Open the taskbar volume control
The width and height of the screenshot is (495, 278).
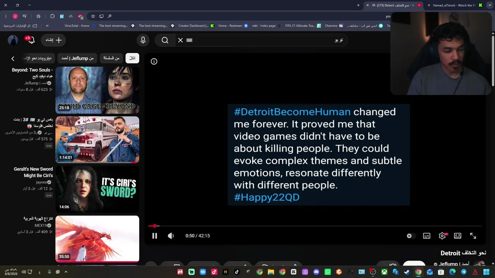coord(24,272)
